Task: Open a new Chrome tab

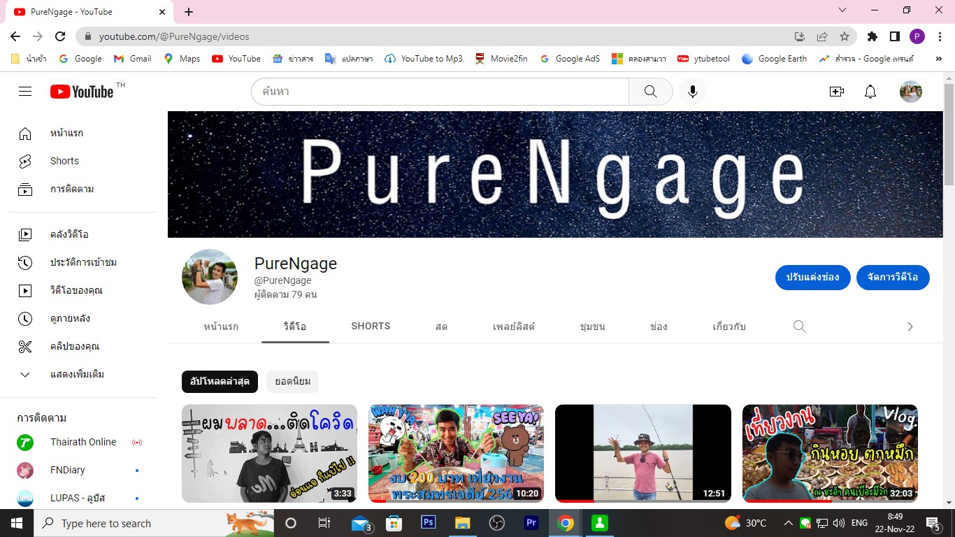Action: [x=189, y=12]
